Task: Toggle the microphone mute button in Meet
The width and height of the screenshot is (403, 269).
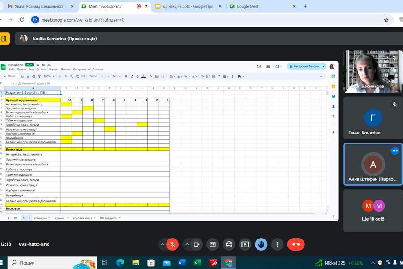Action: tap(172, 244)
